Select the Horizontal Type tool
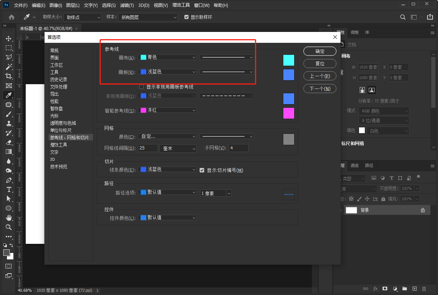The image size is (438, 295). coord(9,189)
